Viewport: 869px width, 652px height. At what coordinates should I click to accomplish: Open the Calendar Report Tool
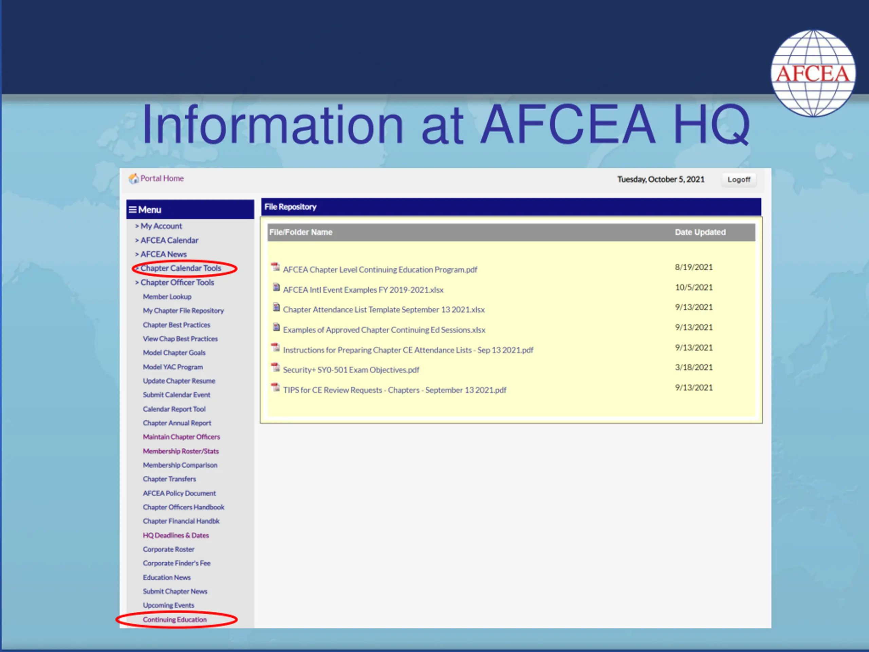point(174,409)
